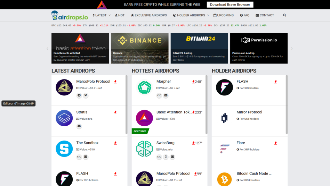Click flame icon beside Flare

[275, 143]
